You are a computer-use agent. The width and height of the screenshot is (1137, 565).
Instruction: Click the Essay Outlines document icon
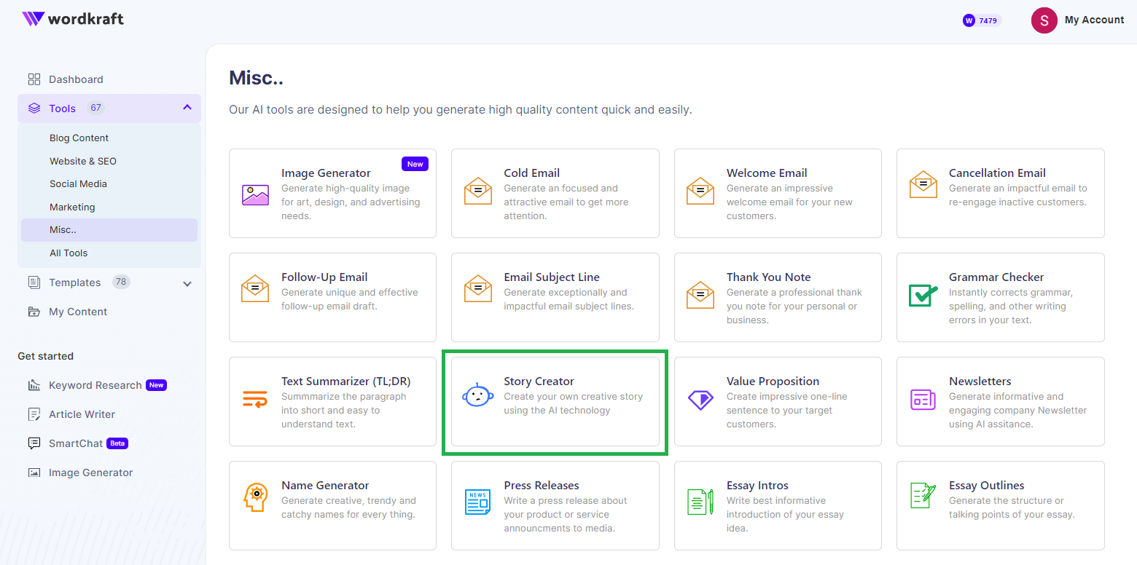coord(923,497)
